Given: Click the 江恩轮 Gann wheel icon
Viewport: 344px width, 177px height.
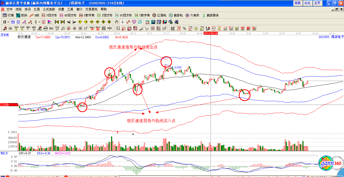Looking at the screenshot, I should click(x=160, y=15).
